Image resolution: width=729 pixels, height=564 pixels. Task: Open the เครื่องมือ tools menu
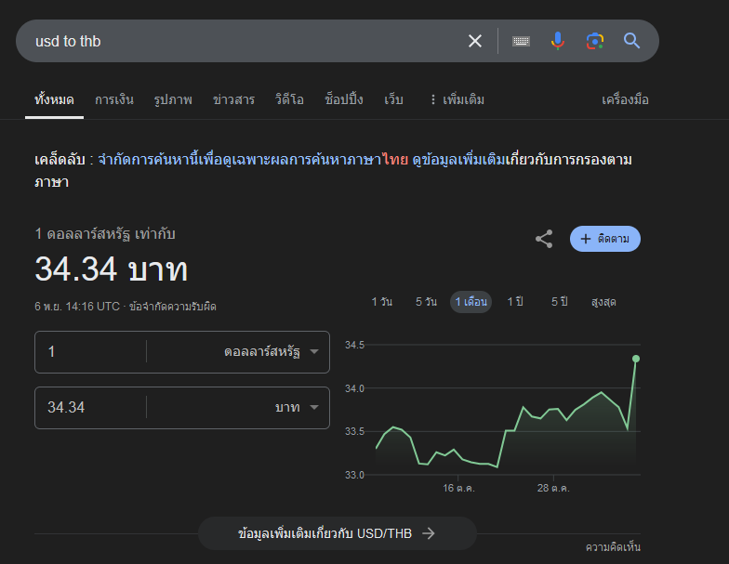coord(625,99)
